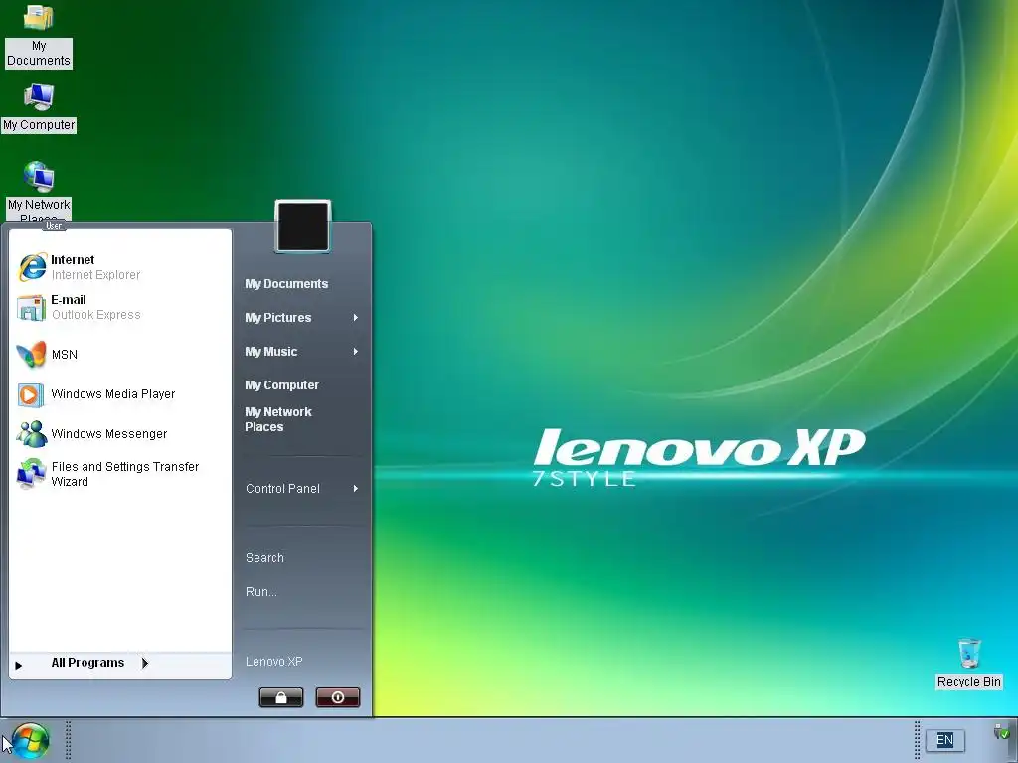1018x763 pixels.
Task: Click the safely remove hardware tray icon
Action: tap(1002, 732)
